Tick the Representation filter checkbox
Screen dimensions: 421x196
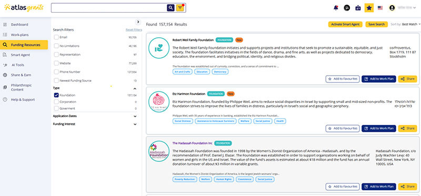pos(56,55)
